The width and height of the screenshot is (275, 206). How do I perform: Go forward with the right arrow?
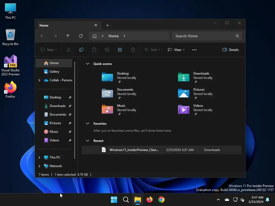pyautogui.click(x=55, y=36)
